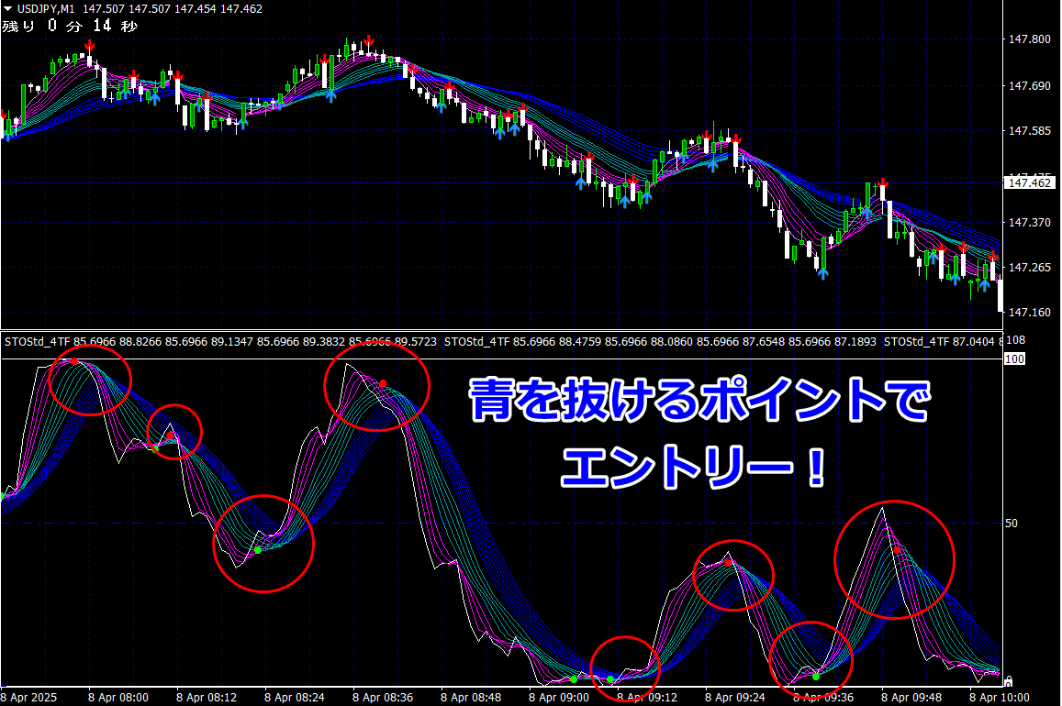Screen dimensions: 1062x706
Task: Select the blue エントリー！ annotation text
Action: click(694, 467)
